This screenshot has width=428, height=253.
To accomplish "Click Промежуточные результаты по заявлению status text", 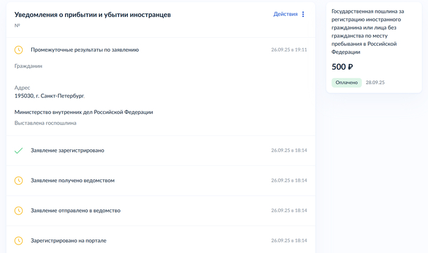I will pyautogui.click(x=84, y=50).
